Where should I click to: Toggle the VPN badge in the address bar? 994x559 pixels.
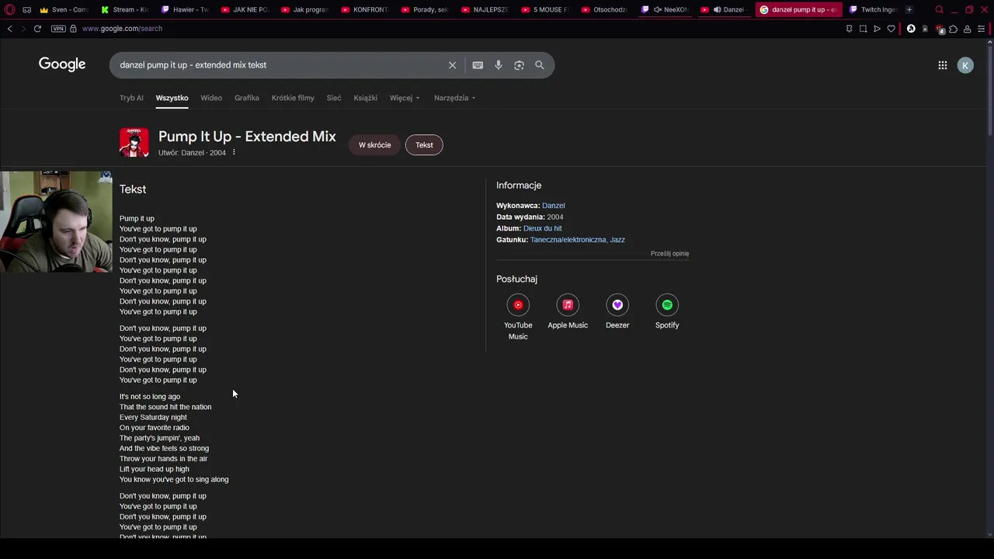[x=58, y=29]
